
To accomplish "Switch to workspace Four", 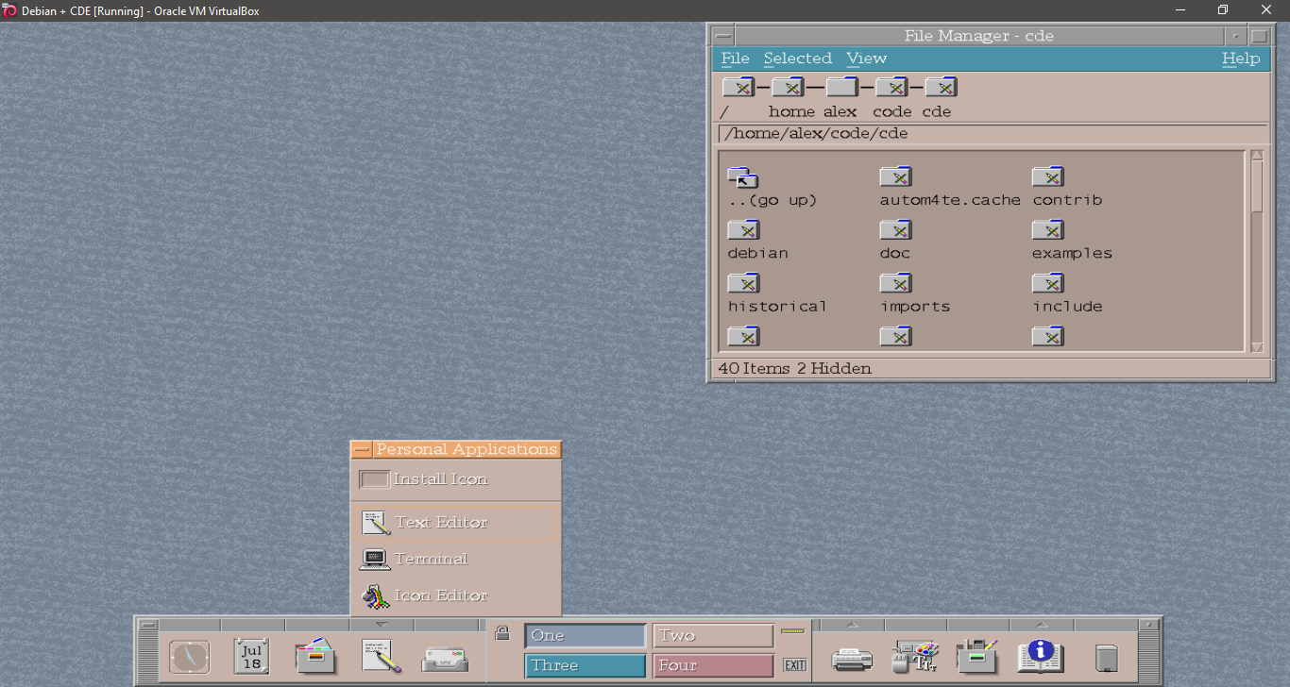I will (713, 665).
